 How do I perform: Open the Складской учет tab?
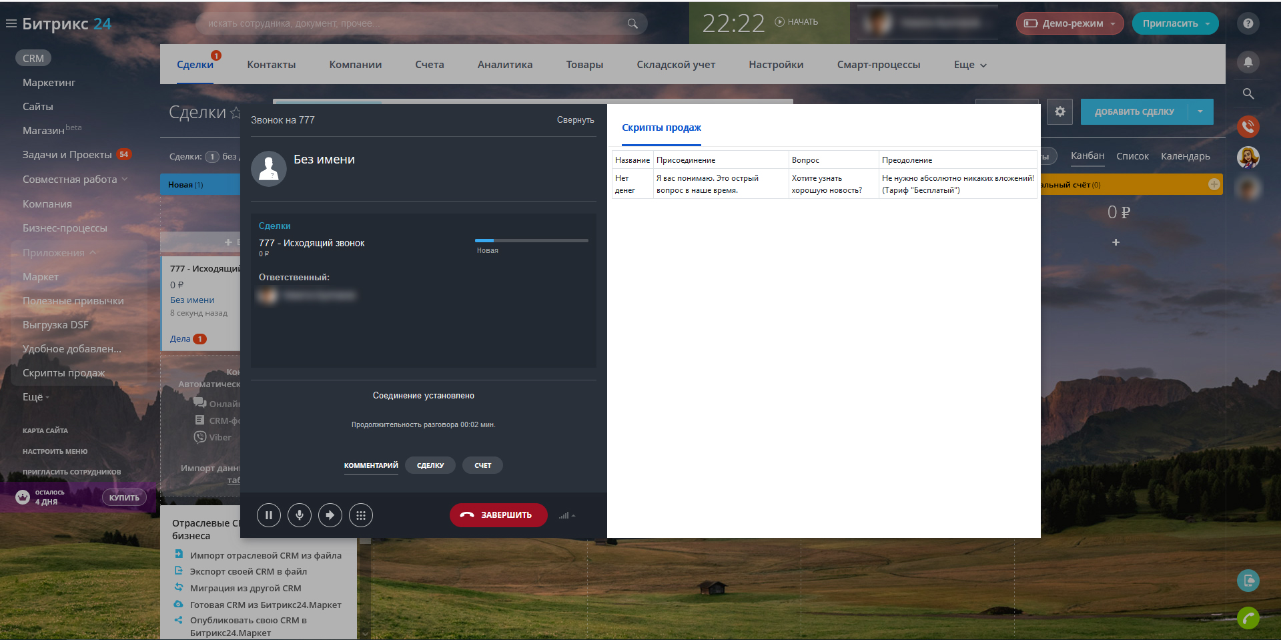pos(676,65)
